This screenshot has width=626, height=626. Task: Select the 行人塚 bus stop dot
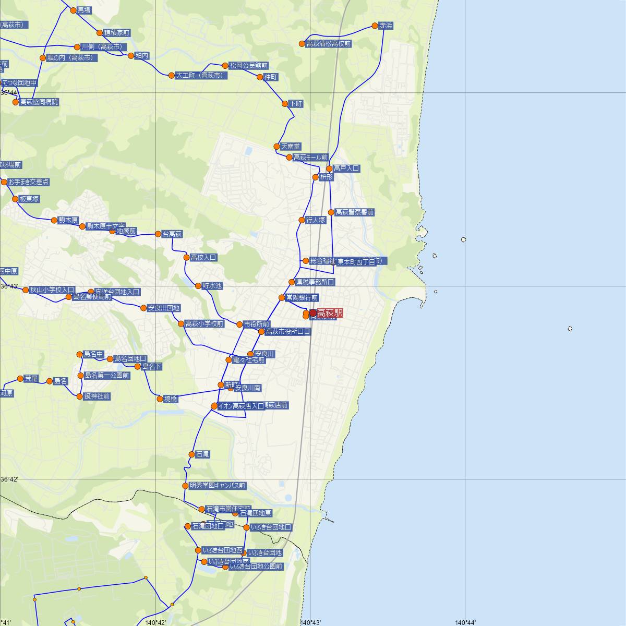pyautogui.click(x=302, y=220)
